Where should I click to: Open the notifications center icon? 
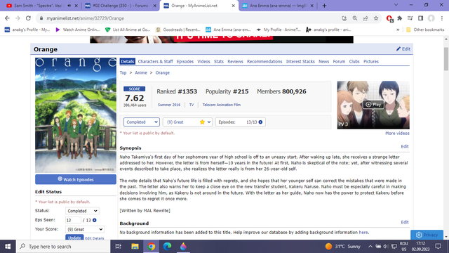pos(438,247)
